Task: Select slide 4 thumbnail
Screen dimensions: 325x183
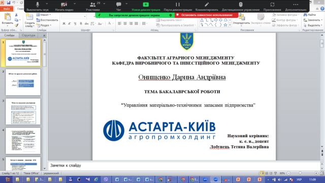Action: coord(23,141)
